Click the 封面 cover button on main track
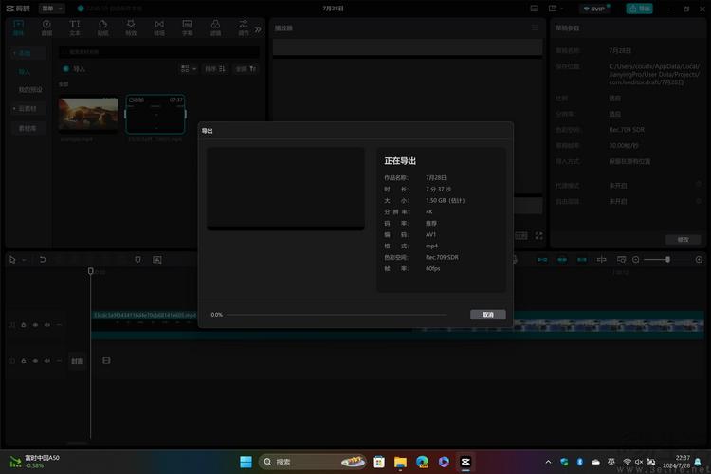This screenshot has height=474, width=711. 77,361
